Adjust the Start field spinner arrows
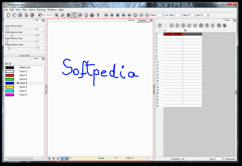242x166 pixels. click(x=181, y=15)
